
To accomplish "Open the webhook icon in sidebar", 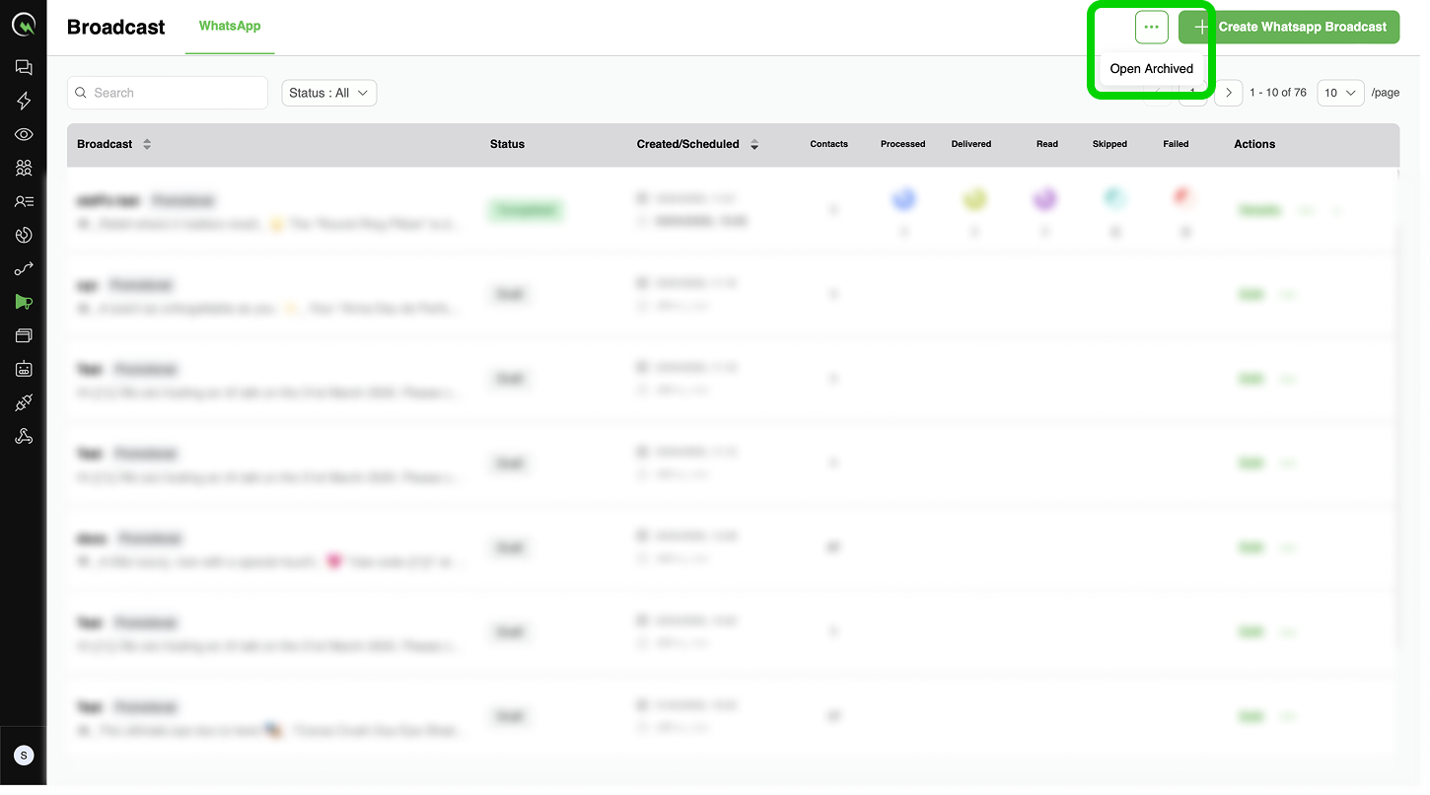I will 24,436.
